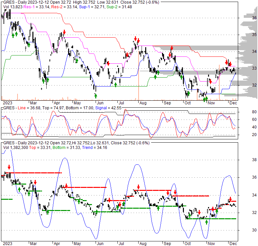Click the 35 price label on top chart axis
The height and width of the screenshot is (246, 258).
click(x=254, y=35)
